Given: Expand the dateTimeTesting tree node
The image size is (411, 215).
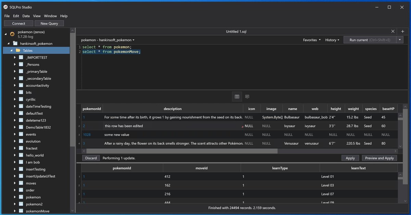Looking at the screenshot, I should coord(15,106).
